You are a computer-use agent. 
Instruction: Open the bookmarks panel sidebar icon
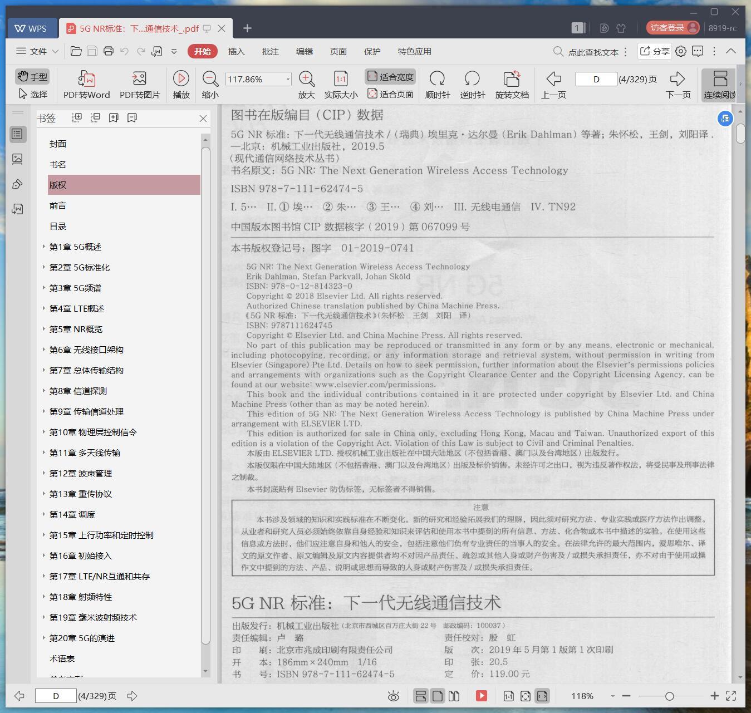[17, 134]
